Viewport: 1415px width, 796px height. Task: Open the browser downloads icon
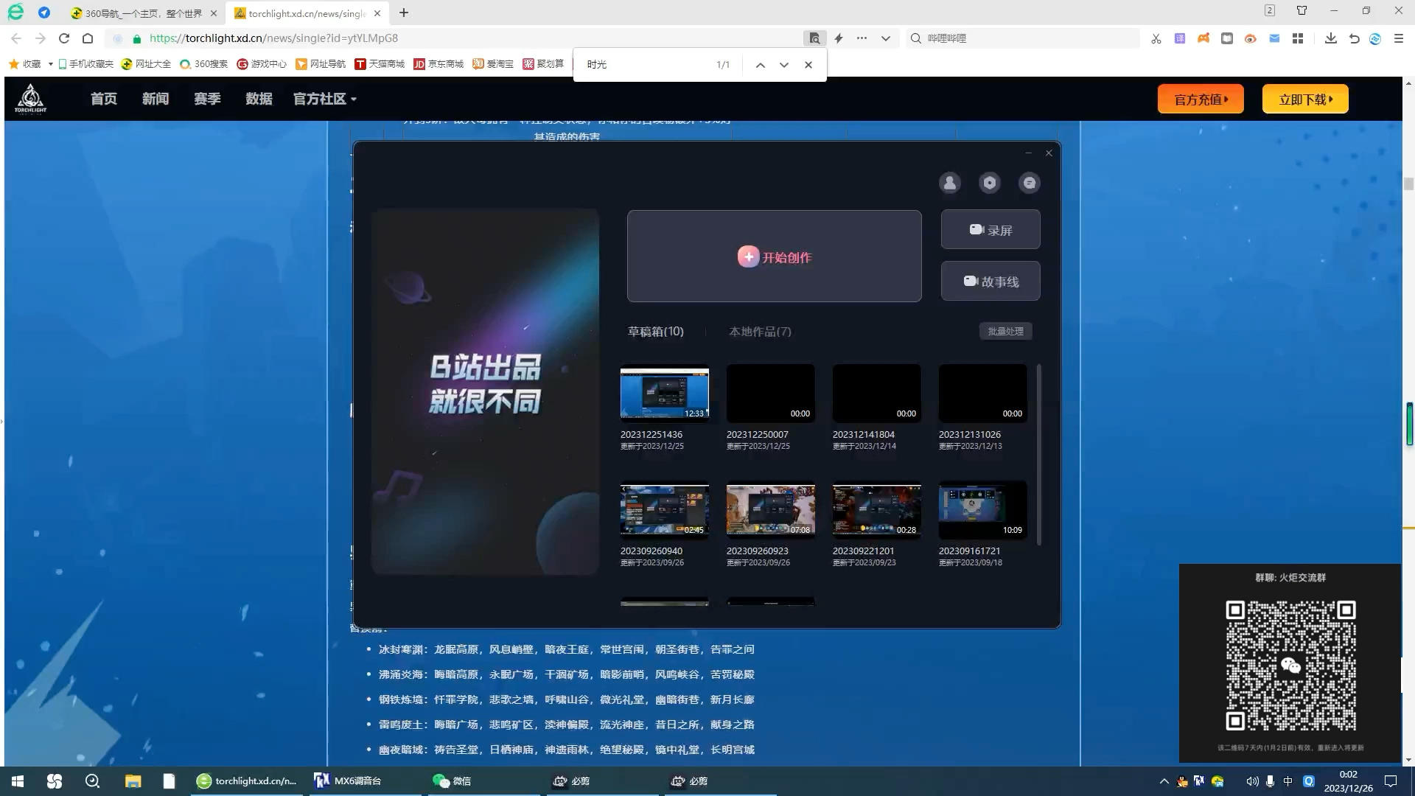[1330, 38]
